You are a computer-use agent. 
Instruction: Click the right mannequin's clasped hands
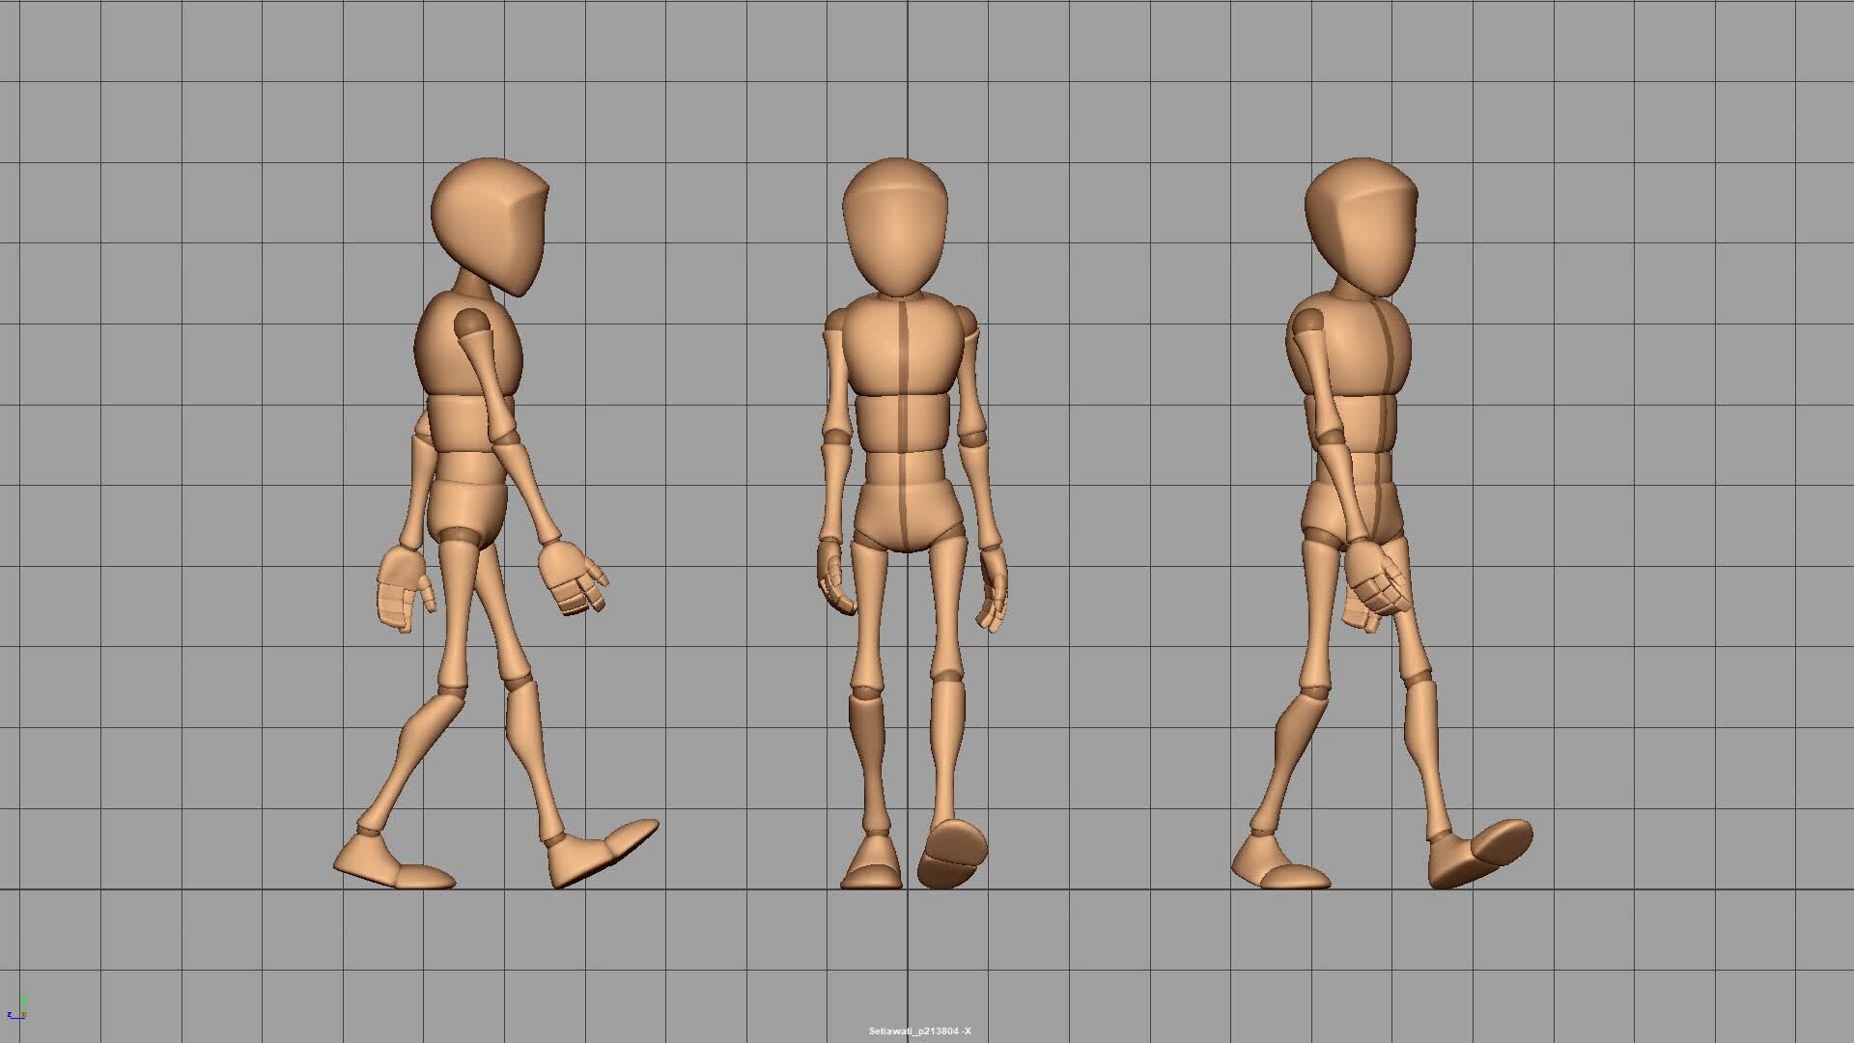pyautogui.click(x=1376, y=579)
